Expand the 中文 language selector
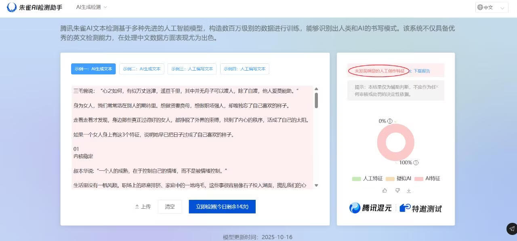517x241 pixels. (502, 7)
